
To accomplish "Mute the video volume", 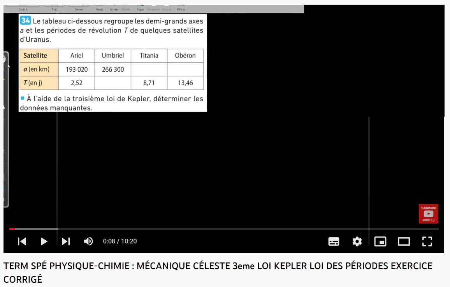I will coord(88,241).
